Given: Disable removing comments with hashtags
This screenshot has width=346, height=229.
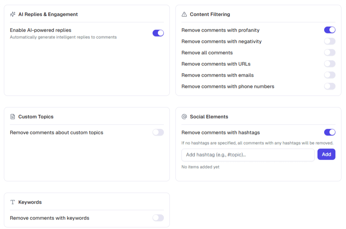Looking at the screenshot, I should [x=329, y=132].
